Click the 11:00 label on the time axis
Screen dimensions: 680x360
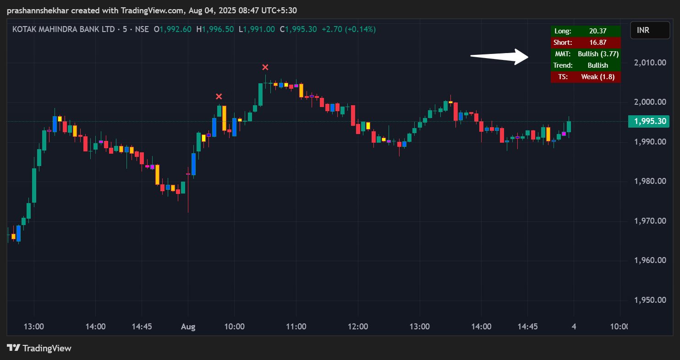point(296,327)
